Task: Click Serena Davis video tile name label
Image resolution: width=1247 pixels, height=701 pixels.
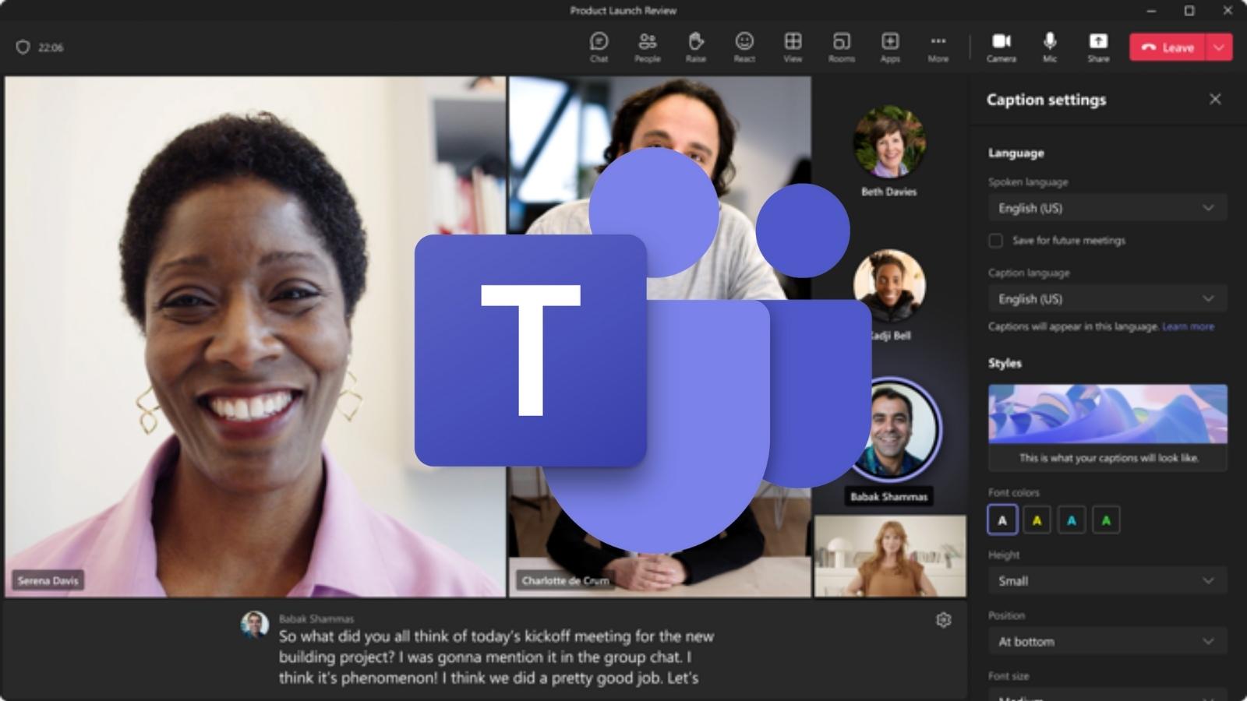Action: point(48,580)
